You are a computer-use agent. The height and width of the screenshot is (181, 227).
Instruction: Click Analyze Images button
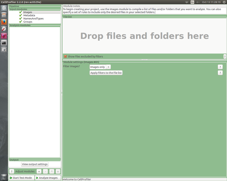coord(48,178)
